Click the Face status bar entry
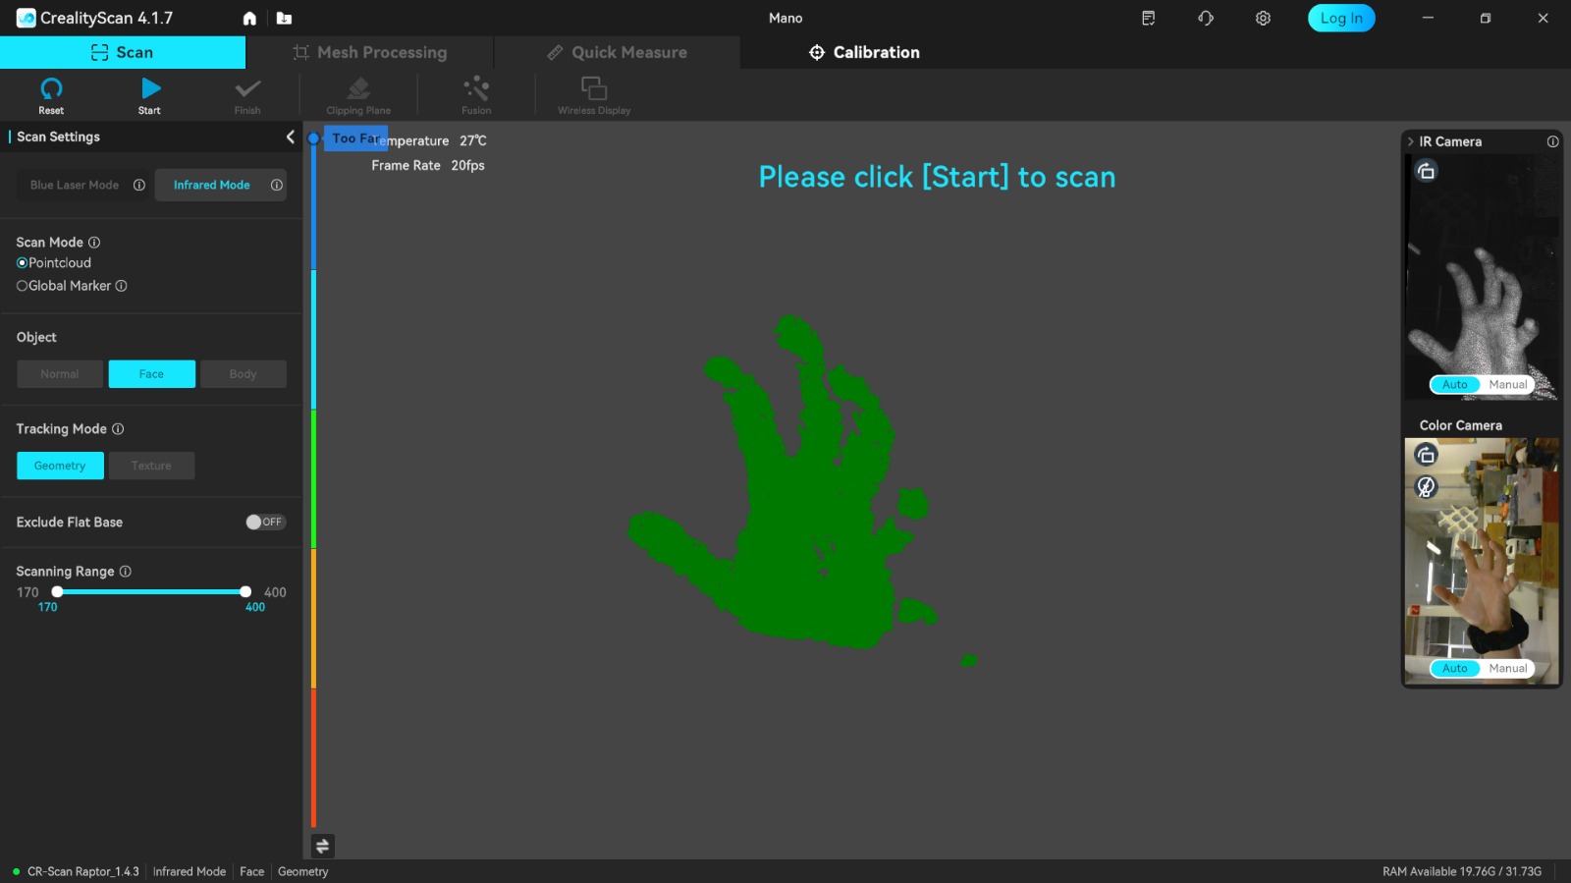 tap(252, 871)
